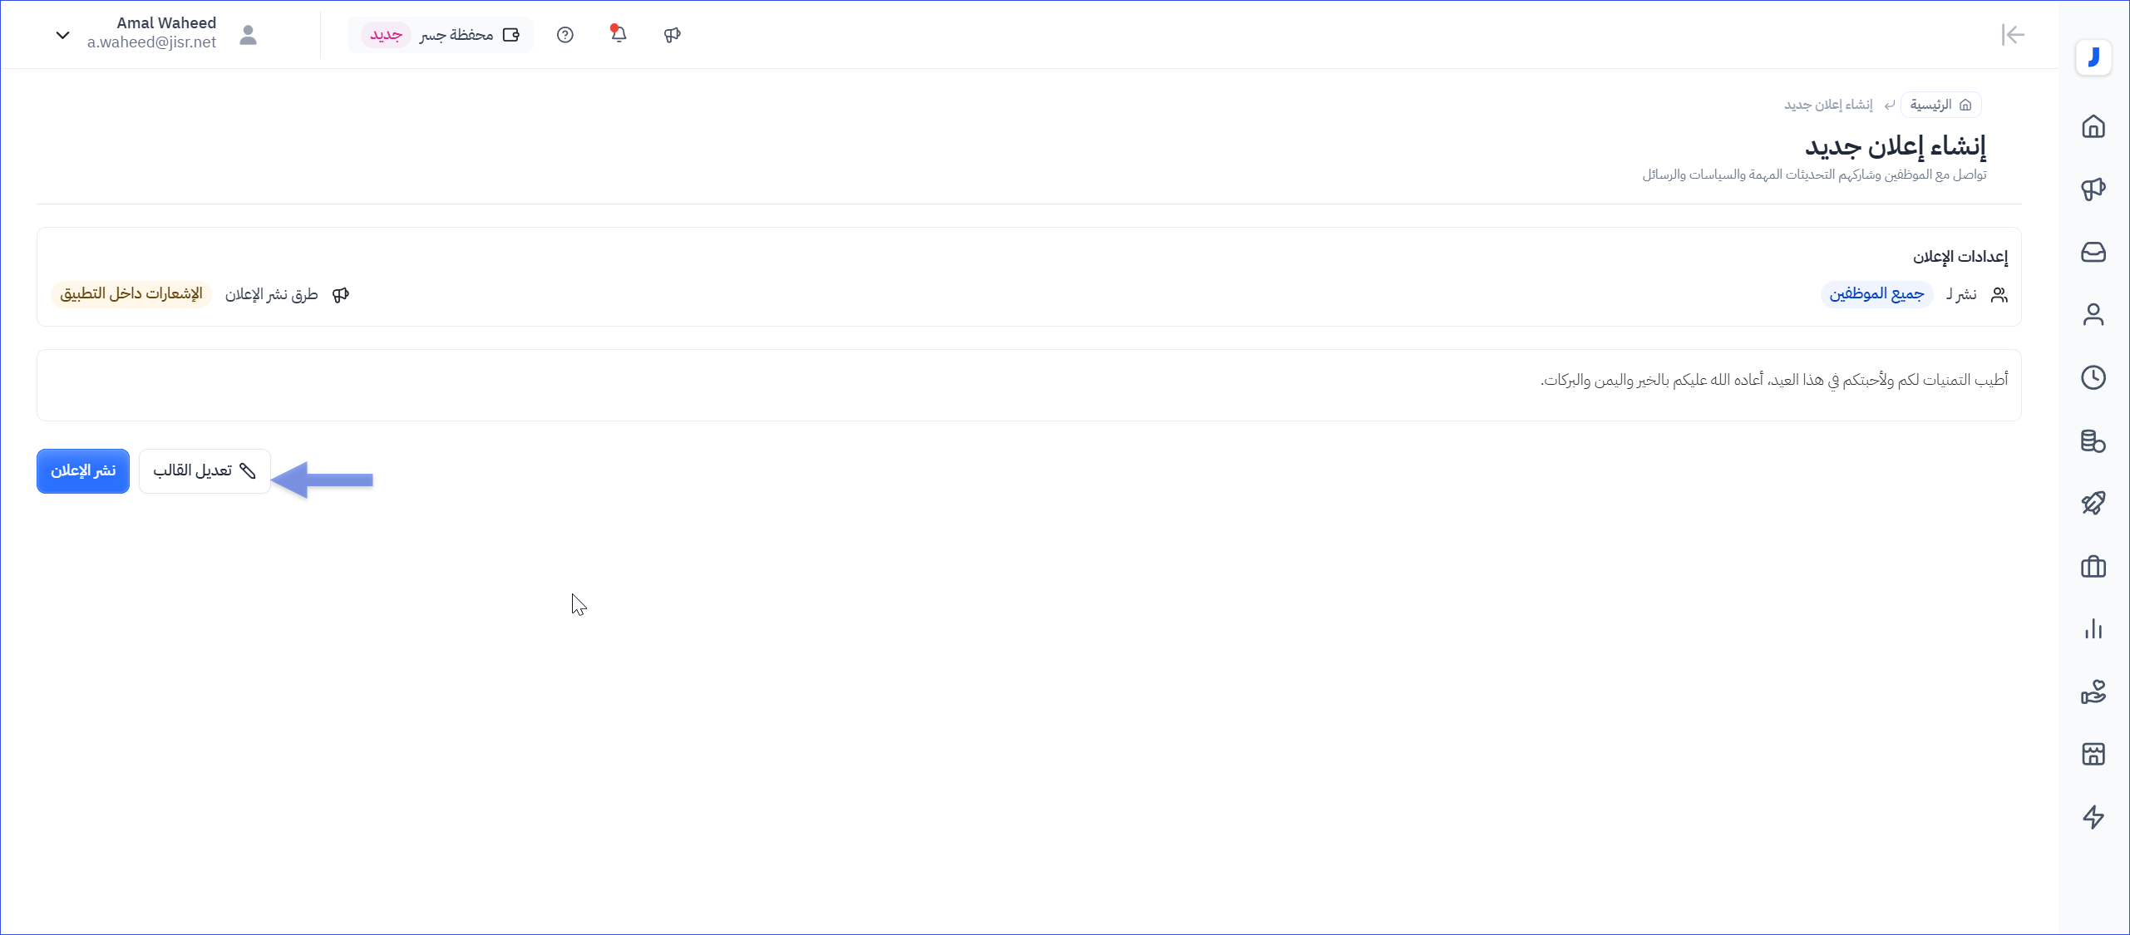Screen dimensions: 2130x935
Task: Open the rocket icon in sidebar
Action: (x=2093, y=504)
